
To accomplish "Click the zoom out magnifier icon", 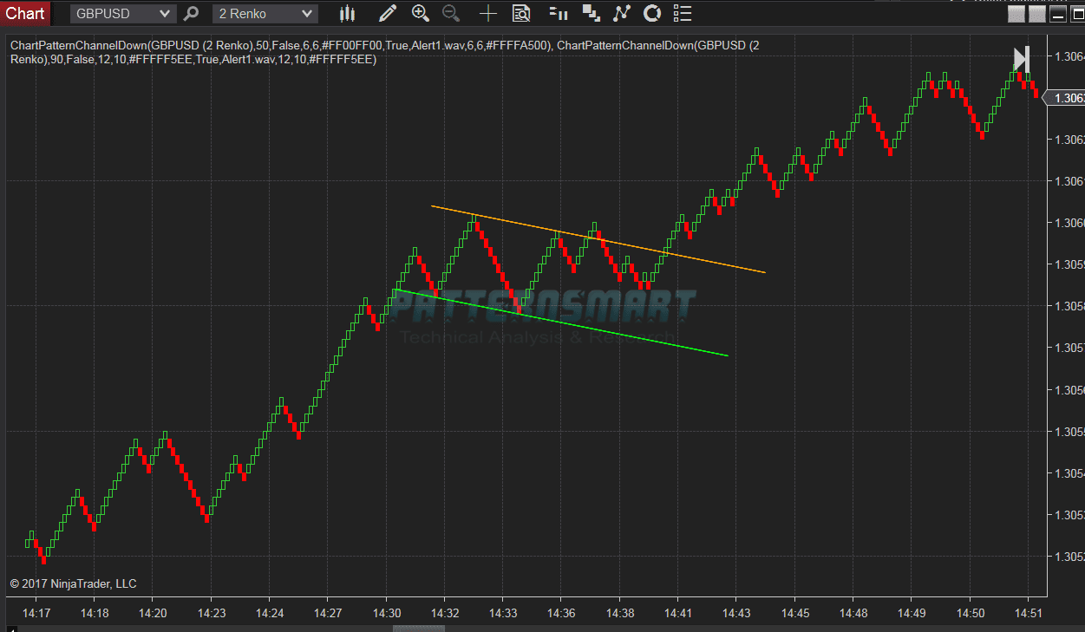I will (x=451, y=13).
